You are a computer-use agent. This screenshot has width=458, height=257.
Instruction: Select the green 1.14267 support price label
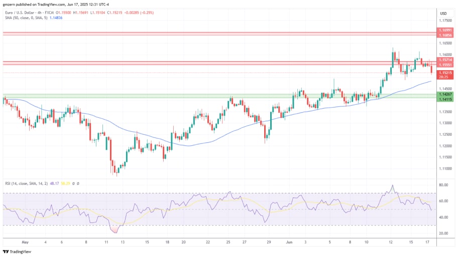point(445,94)
